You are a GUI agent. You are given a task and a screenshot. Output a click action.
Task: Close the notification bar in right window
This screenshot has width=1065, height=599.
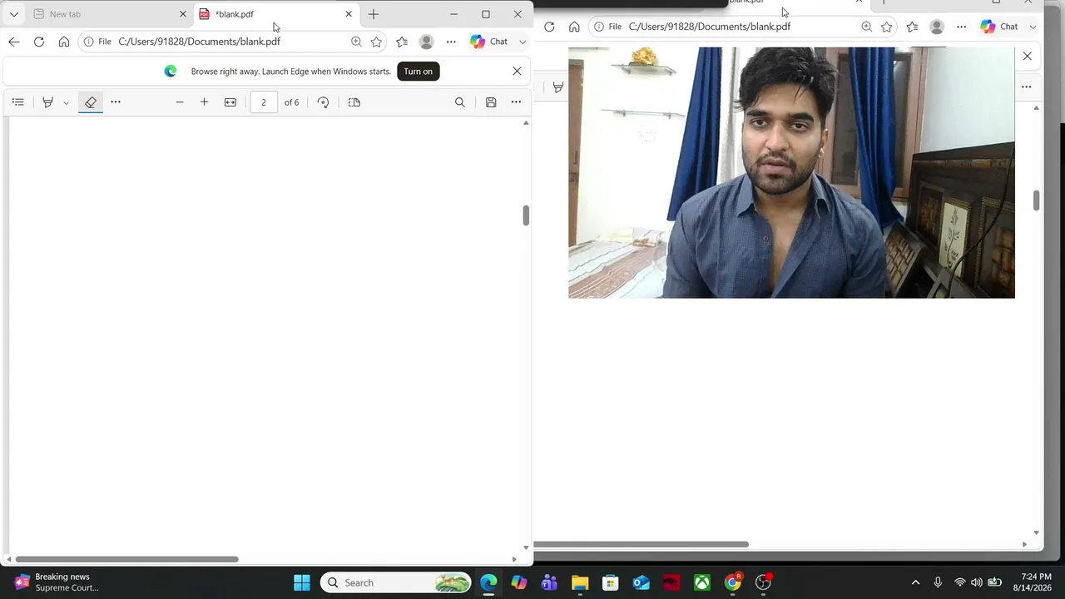1028,57
